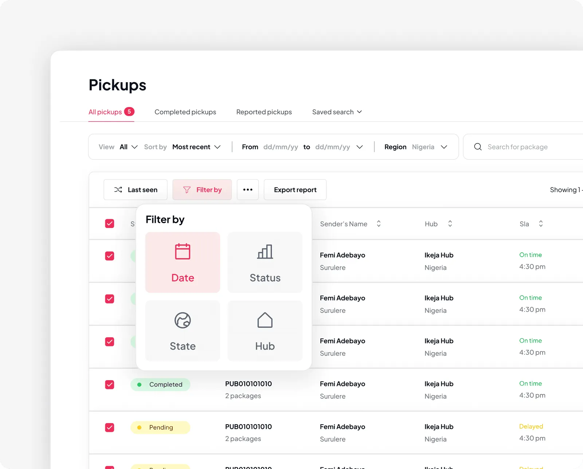Uncheck the Completed row checkbox
The height and width of the screenshot is (469, 583).
coord(110,385)
